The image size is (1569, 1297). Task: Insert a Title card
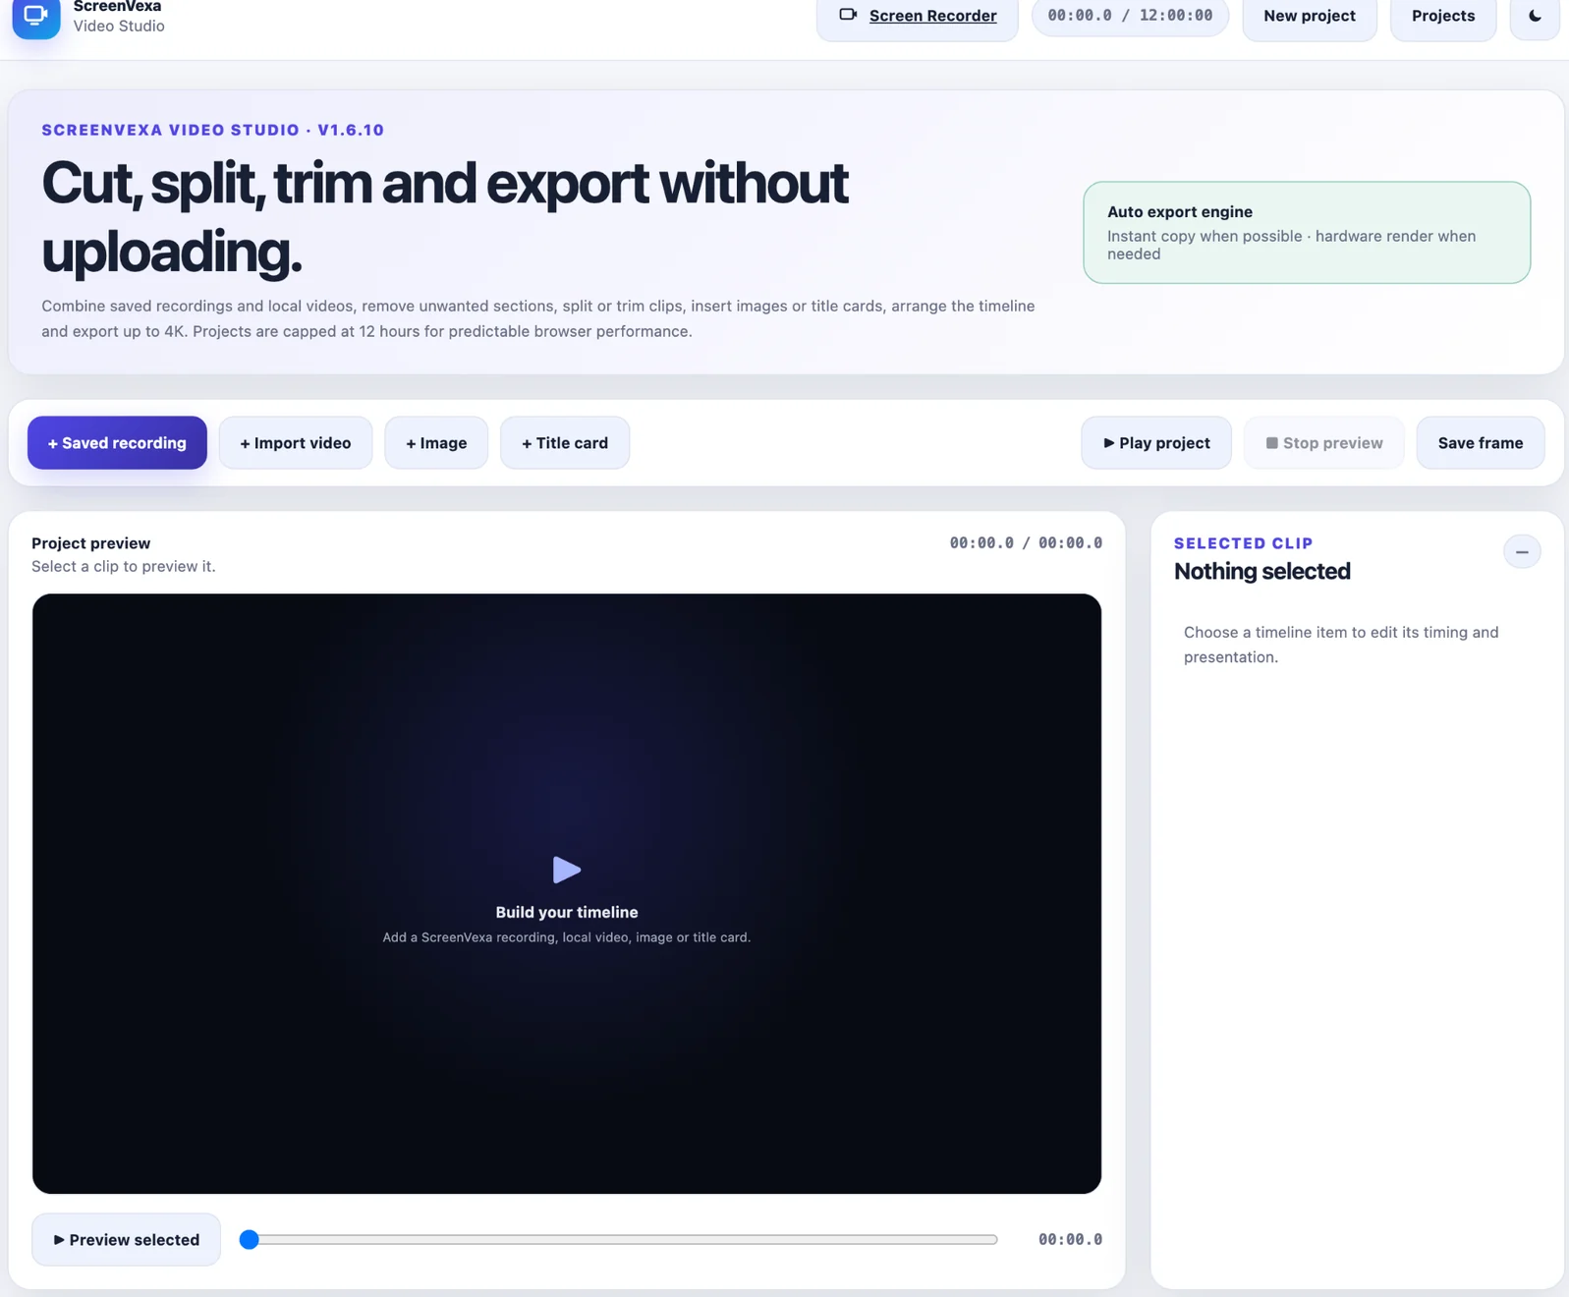tap(565, 443)
